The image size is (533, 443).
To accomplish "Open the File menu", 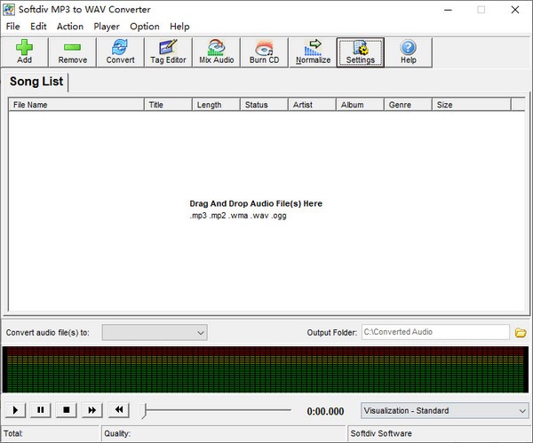I will (x=13, y=27).
